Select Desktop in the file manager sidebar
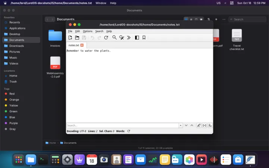 click(x=21, y=34)
